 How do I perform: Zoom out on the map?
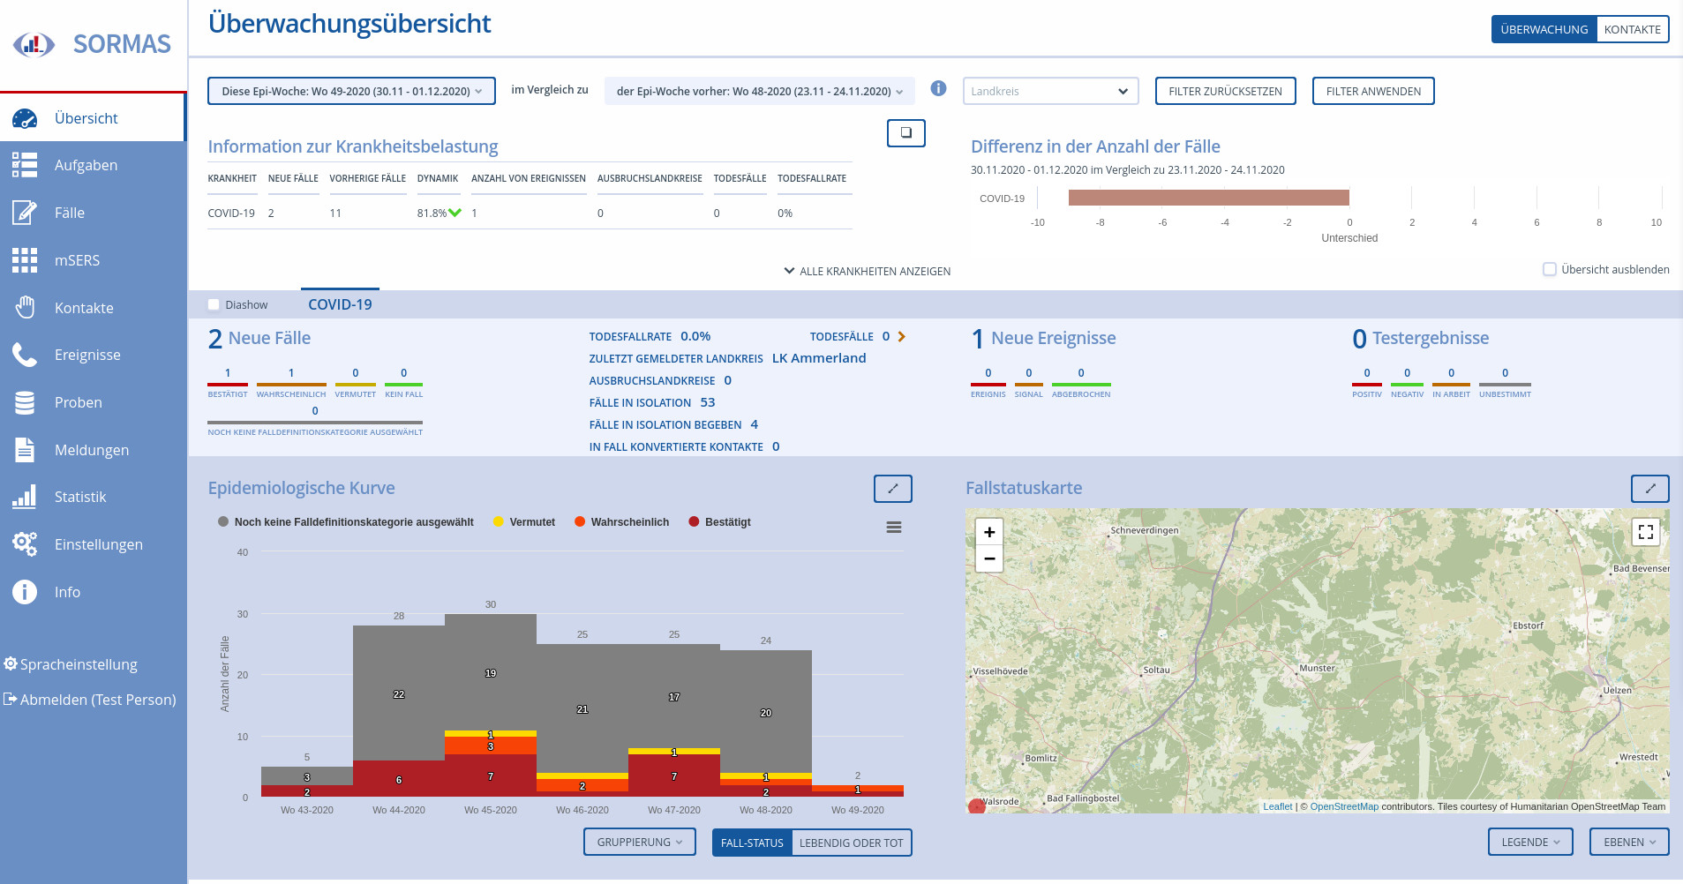pos(989,558)
